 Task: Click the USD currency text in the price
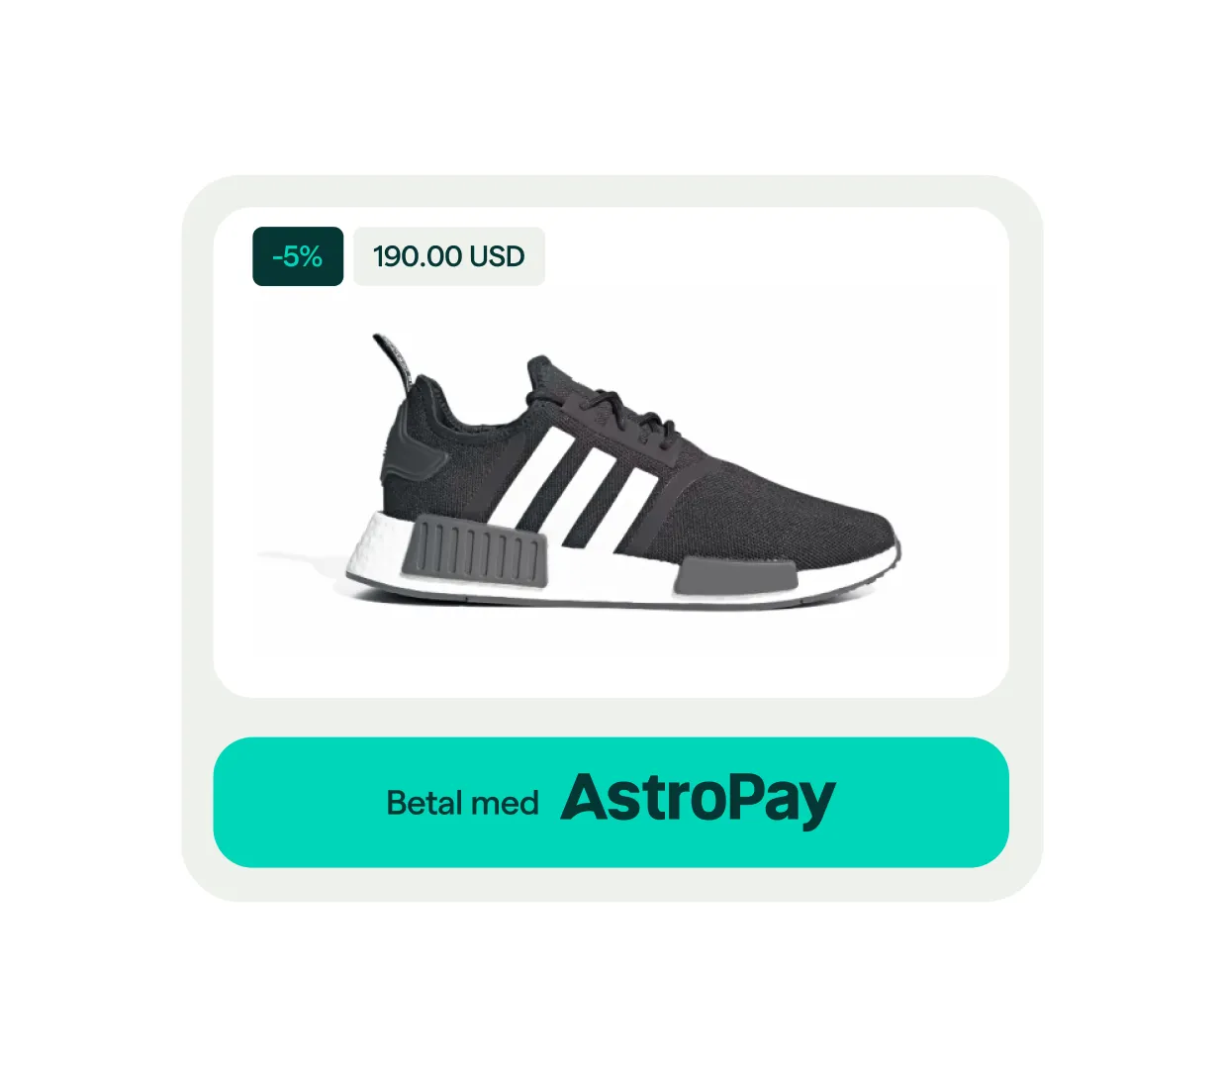[498, 256]
